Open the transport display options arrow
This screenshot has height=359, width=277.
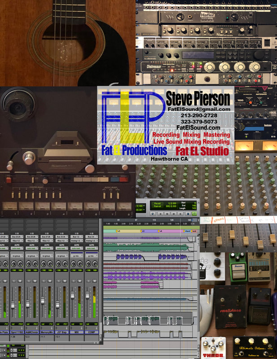(x=198, y=203)
